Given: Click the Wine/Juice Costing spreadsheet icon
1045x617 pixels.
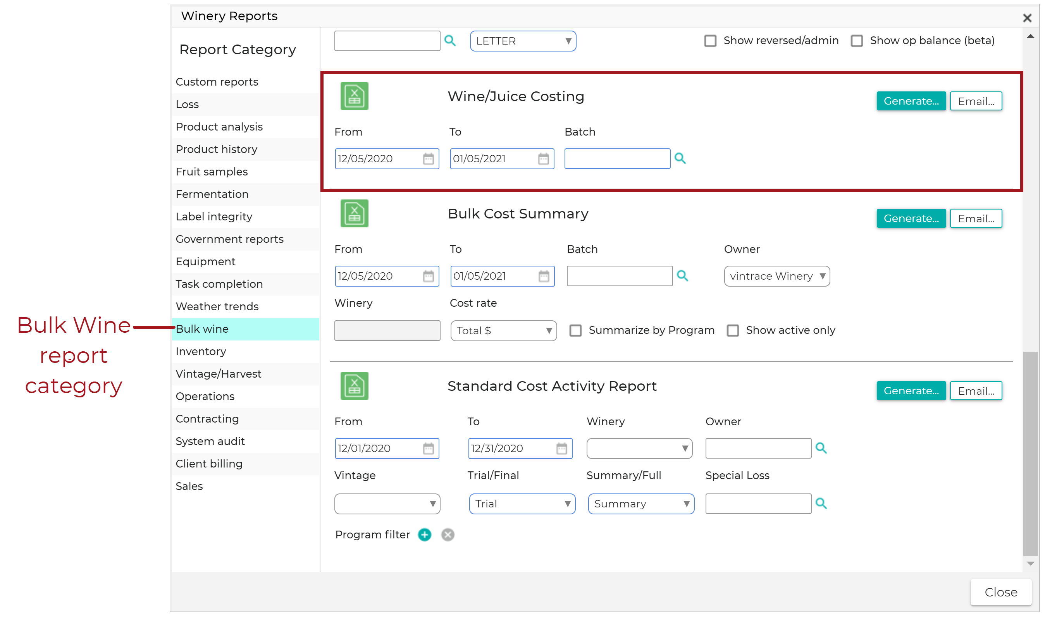Looking at the screenshot, I should (354, 96).
